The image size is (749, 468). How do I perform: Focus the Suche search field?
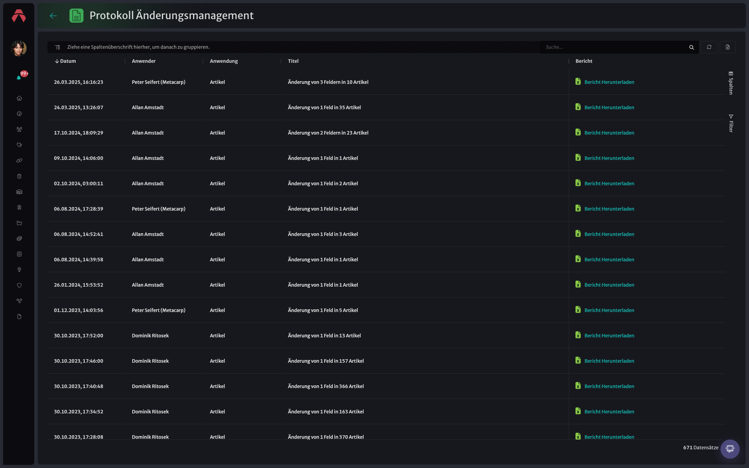(614, 47)
